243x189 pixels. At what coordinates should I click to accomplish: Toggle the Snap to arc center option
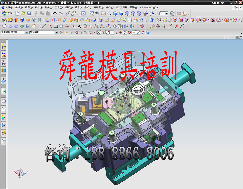tap(125, 33)
